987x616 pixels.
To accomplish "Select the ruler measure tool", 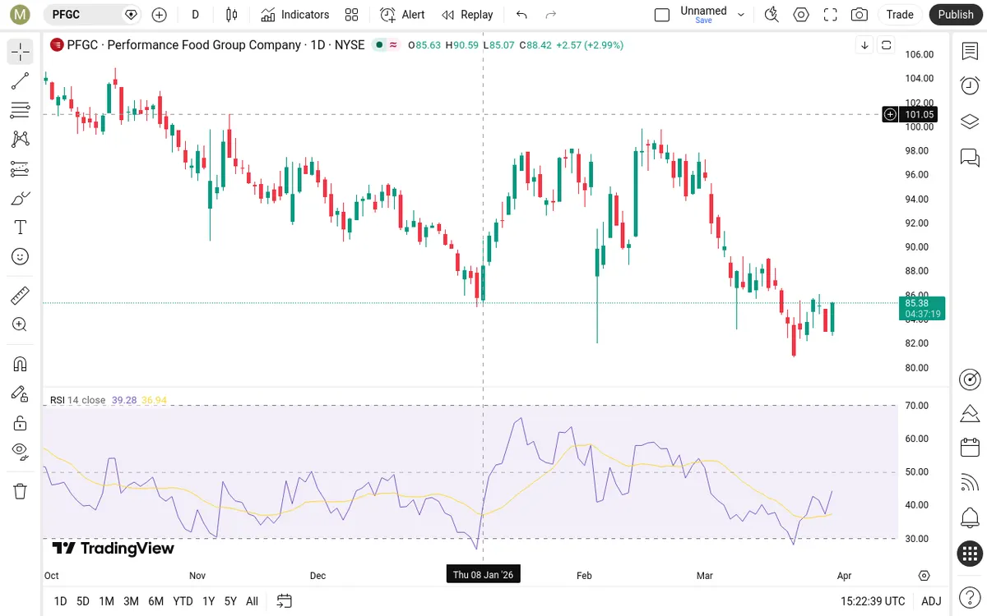I will click(21, 296).
